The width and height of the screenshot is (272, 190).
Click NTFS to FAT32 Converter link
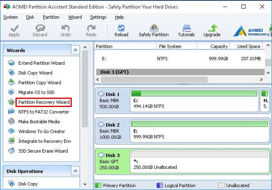[44, 112]
